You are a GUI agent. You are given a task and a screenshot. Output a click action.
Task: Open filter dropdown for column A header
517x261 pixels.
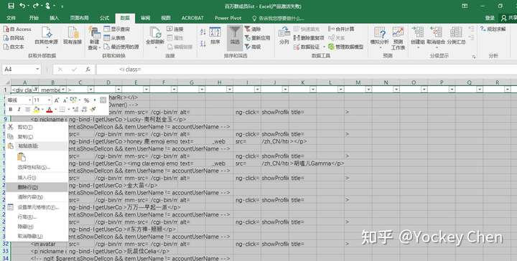[x=36, y=90]
